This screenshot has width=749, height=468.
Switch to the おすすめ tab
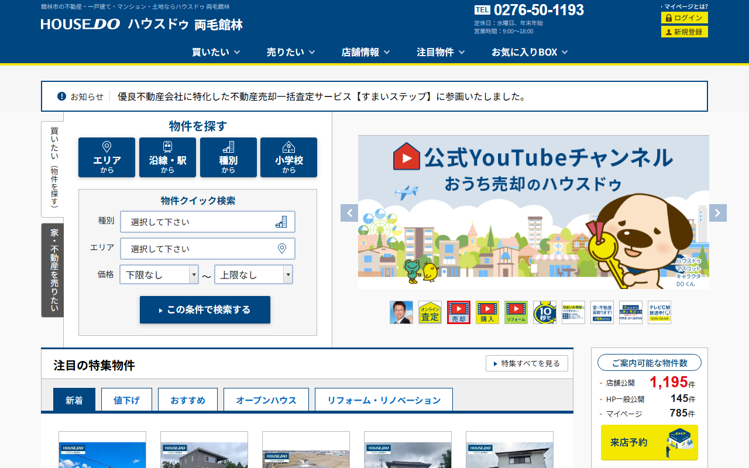[188, 400]
